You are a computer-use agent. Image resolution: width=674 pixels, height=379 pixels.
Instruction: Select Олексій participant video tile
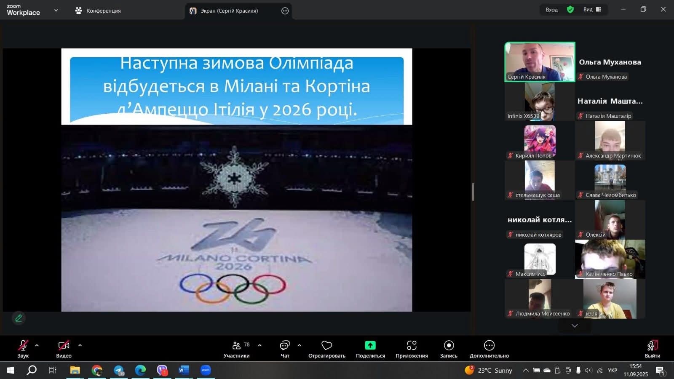tap(610, 220)
